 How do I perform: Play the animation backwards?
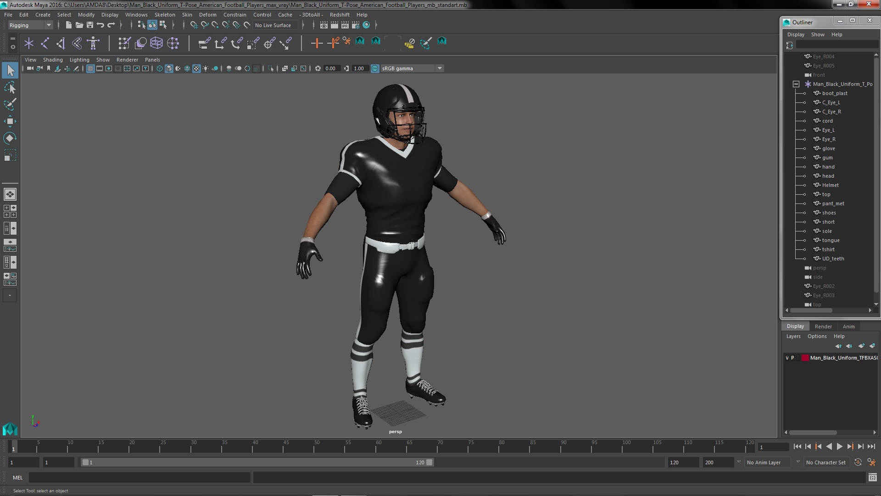point(829,446)
